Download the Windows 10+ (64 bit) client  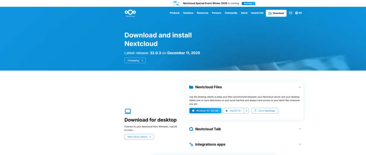[x=205, y=111]
